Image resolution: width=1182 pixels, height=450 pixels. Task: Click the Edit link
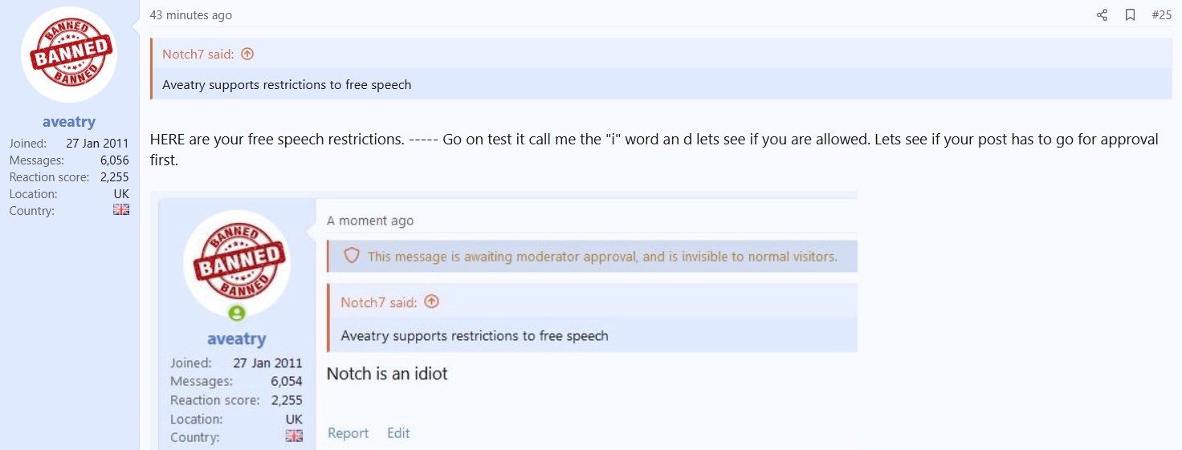coord(398,433)
